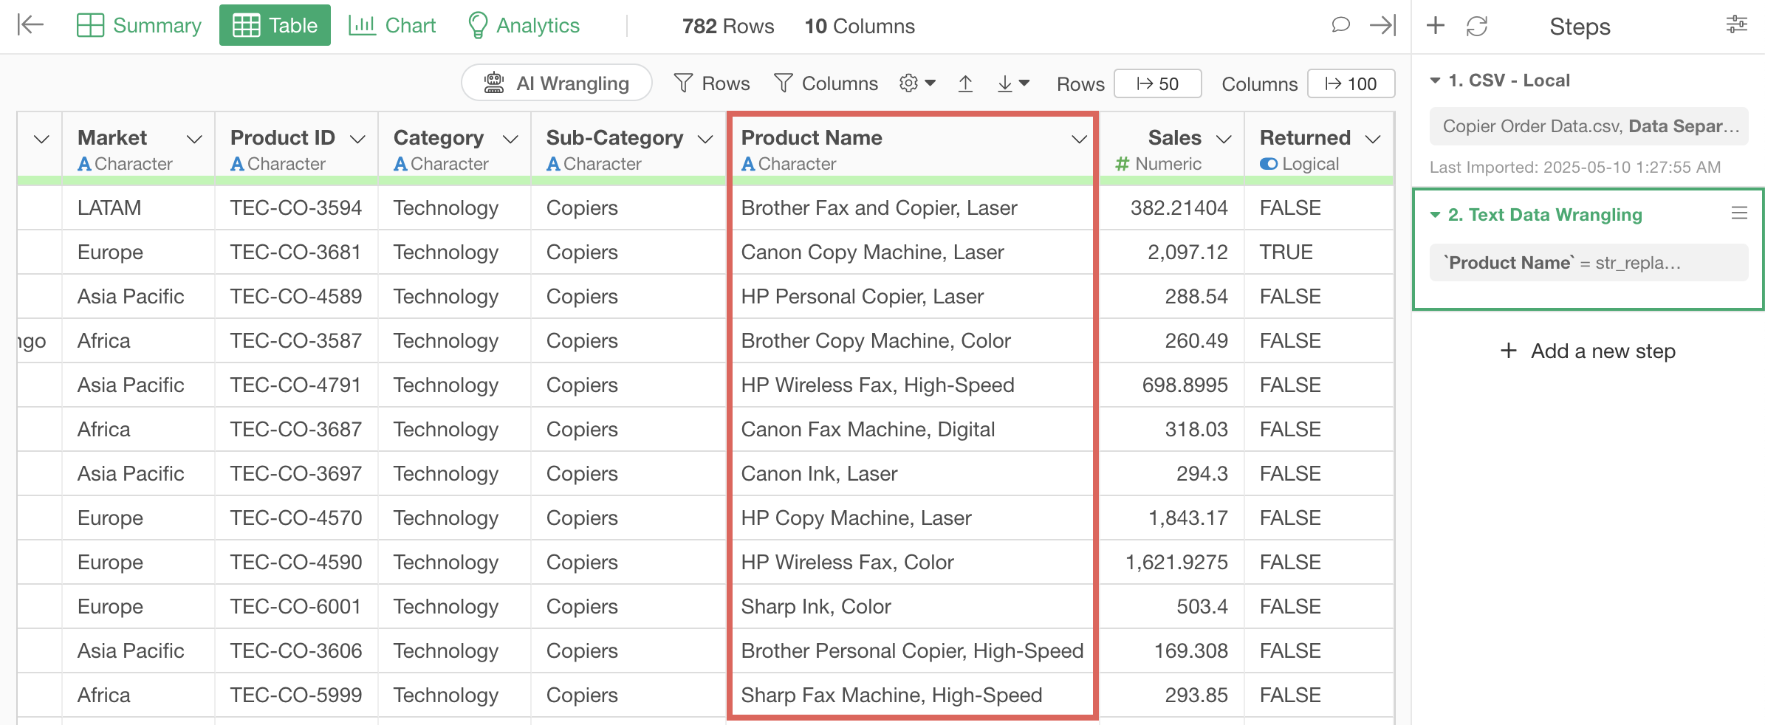This screenshot has height=725, width=1765.
Task: Click the Sales Numeric type icon
Action: (x=1123, y=164)
